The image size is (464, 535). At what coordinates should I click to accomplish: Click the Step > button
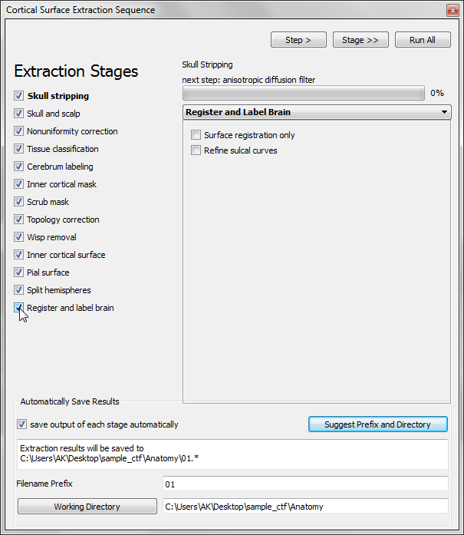tap(298, 40)
